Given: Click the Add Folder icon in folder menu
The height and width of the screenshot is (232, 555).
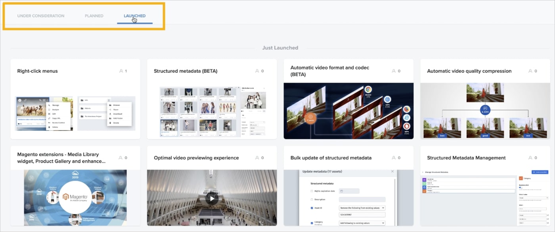Looking at the screenshot, I should (x=110, y=118).
